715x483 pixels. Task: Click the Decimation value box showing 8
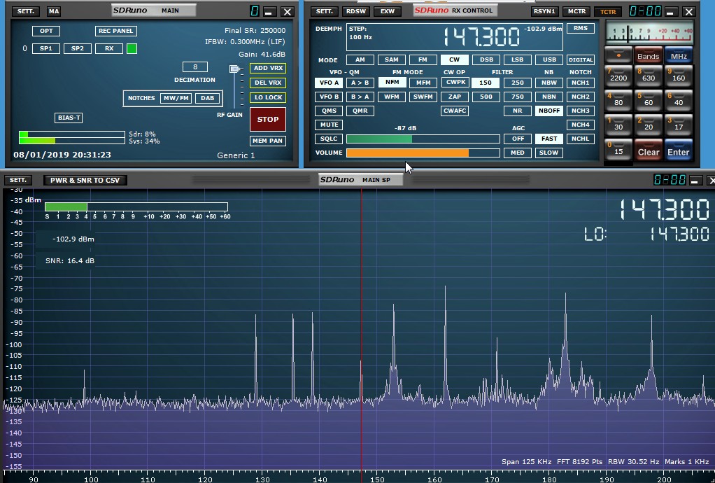click(195, 67)
